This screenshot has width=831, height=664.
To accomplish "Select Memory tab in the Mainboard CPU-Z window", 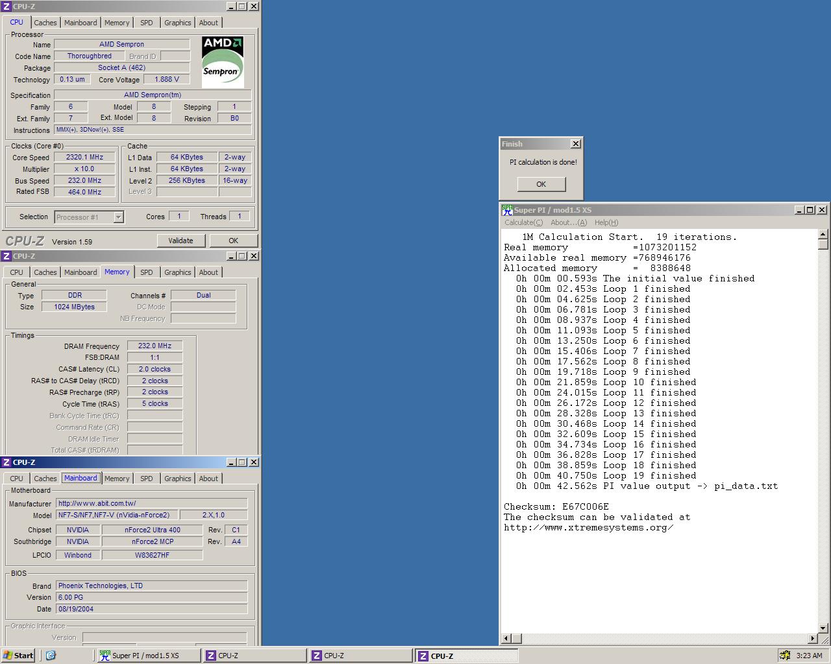I will 117,479.
